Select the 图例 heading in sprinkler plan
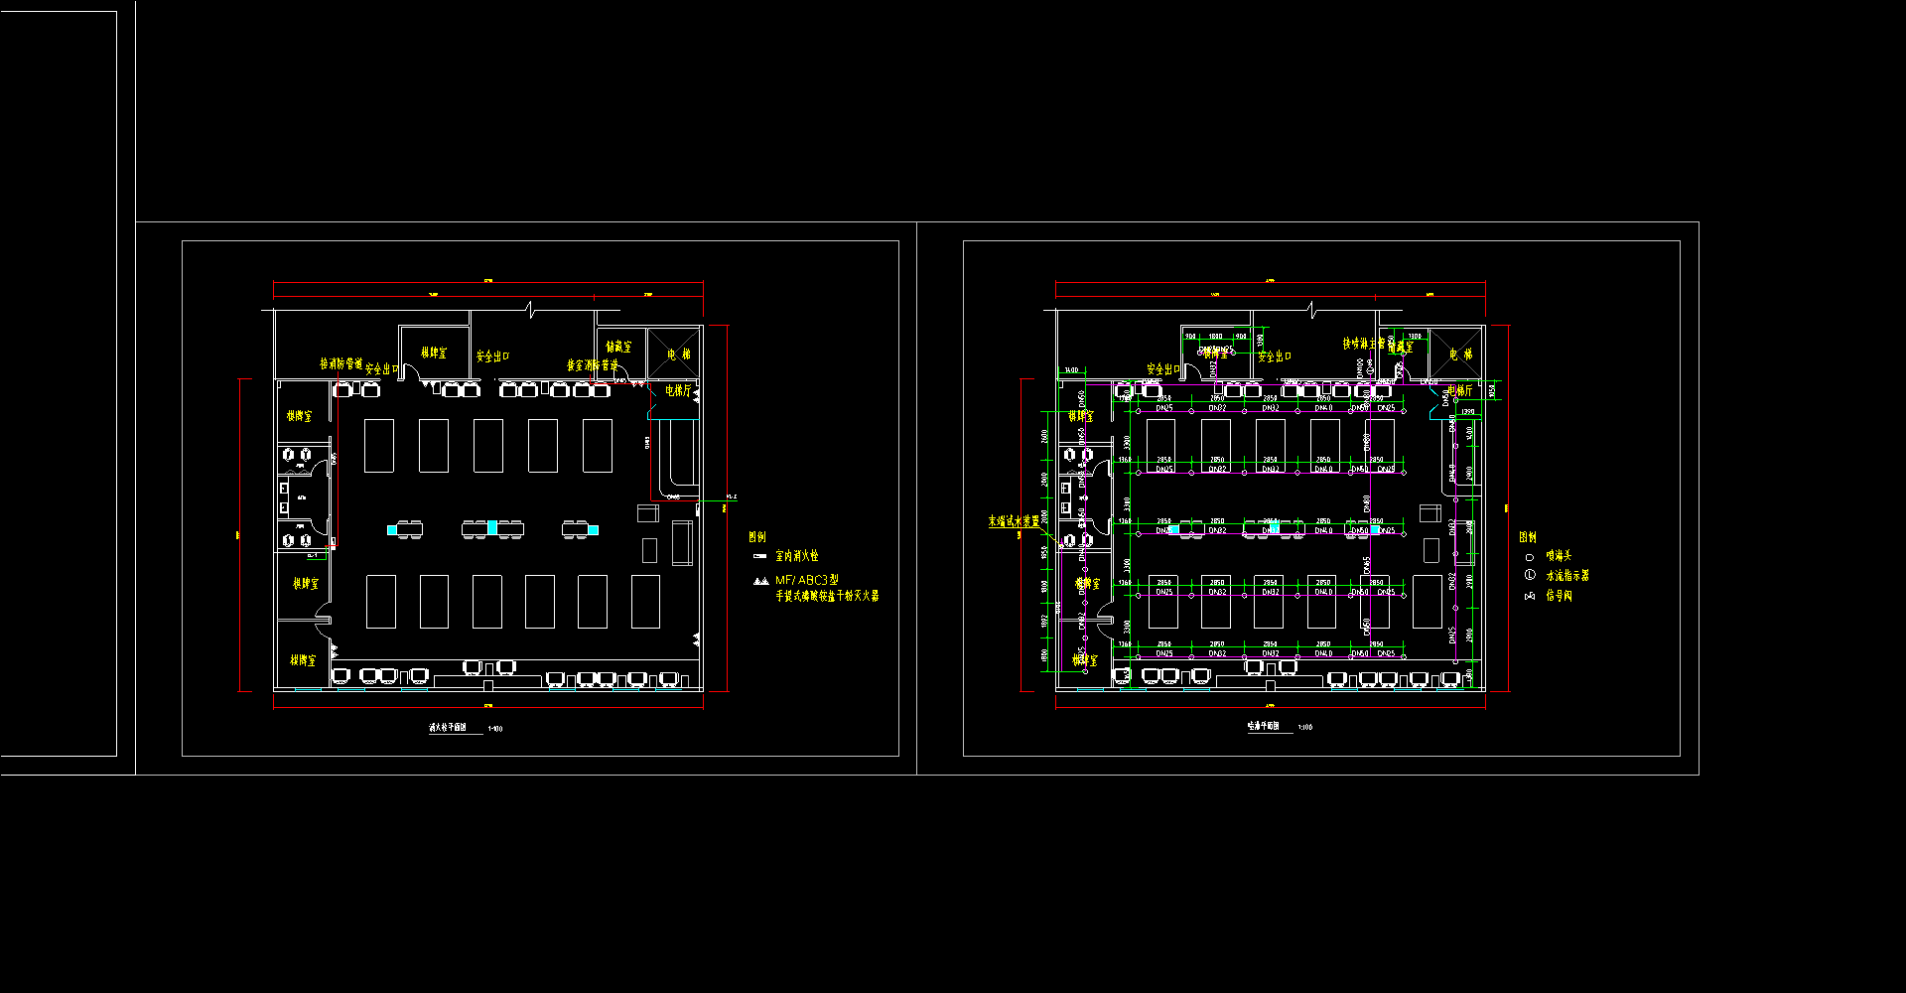Image resolution: width=1906 pixels, height=993 pixels. tap(1528, 537)
